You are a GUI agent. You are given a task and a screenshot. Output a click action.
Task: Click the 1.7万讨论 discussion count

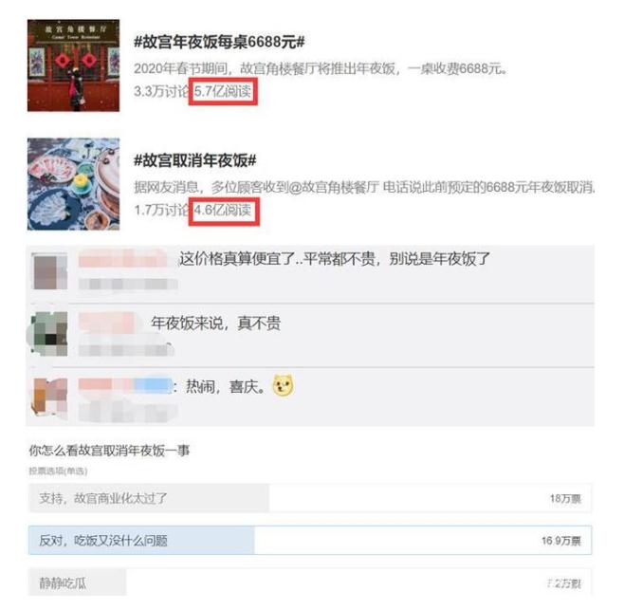point(161,210)
